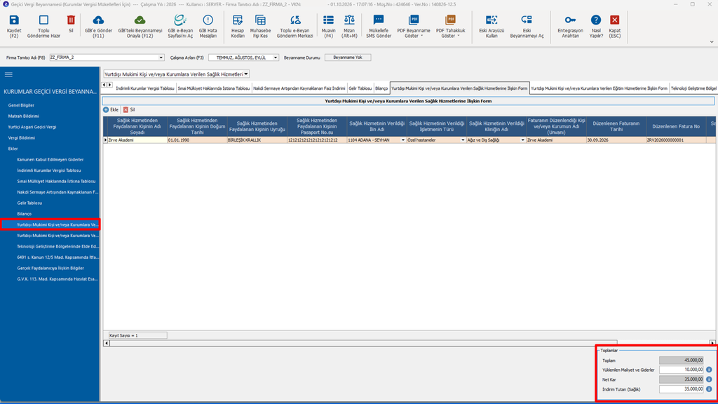
Task: Open Toplu e-Beyan Gönderim Merkezi
Action: coord(295,26)
